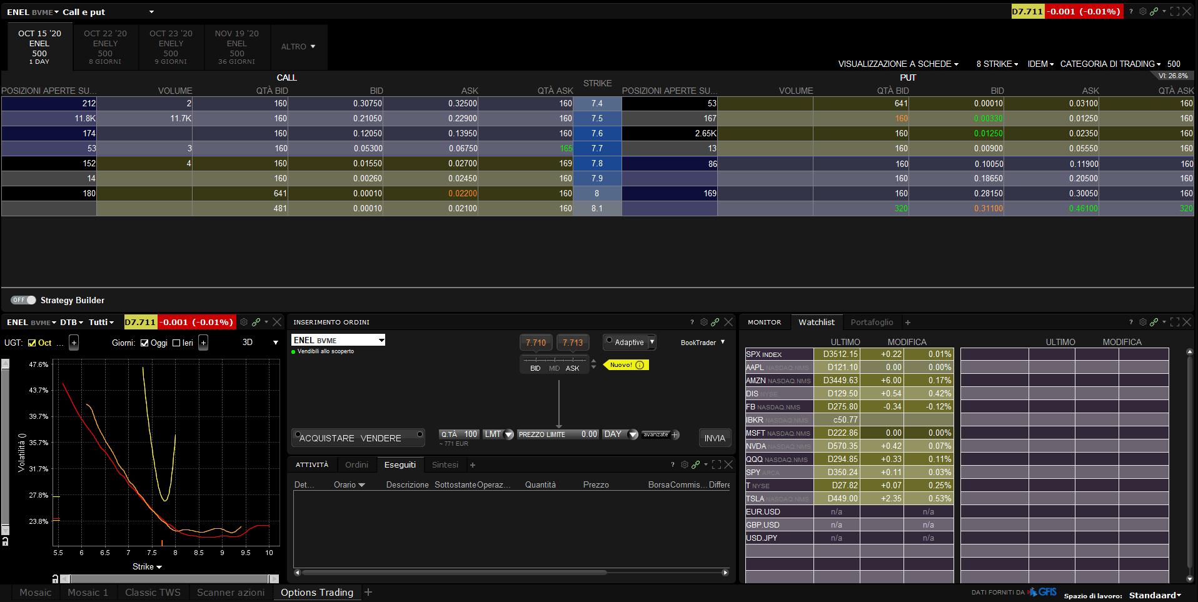Expand advanced order options plus icon

tap(675, 434)
